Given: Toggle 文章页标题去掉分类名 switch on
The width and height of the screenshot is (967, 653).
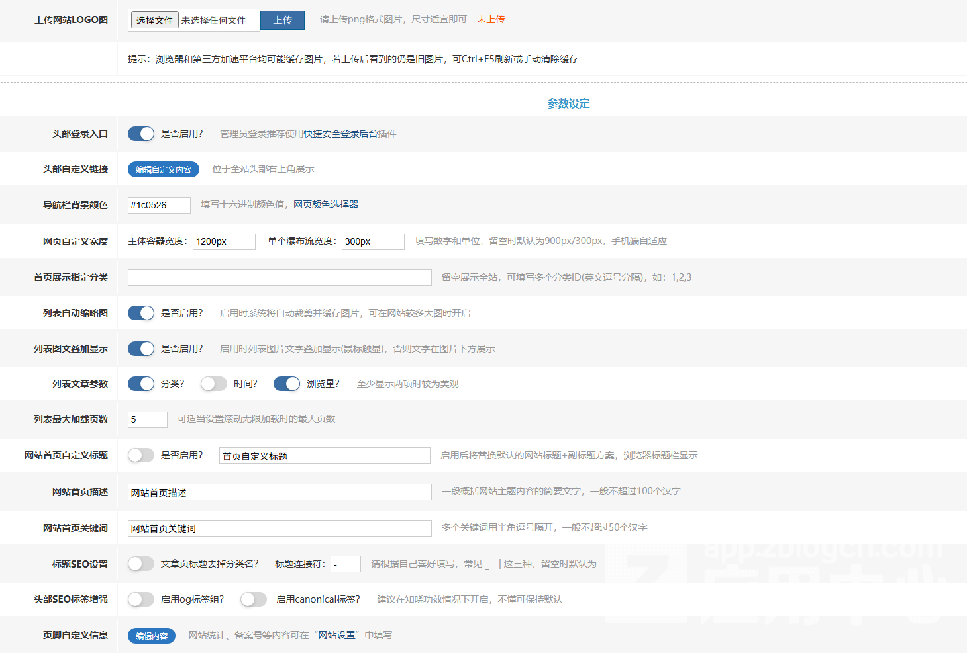Looking at the screenshot, I should coord(141,564).
